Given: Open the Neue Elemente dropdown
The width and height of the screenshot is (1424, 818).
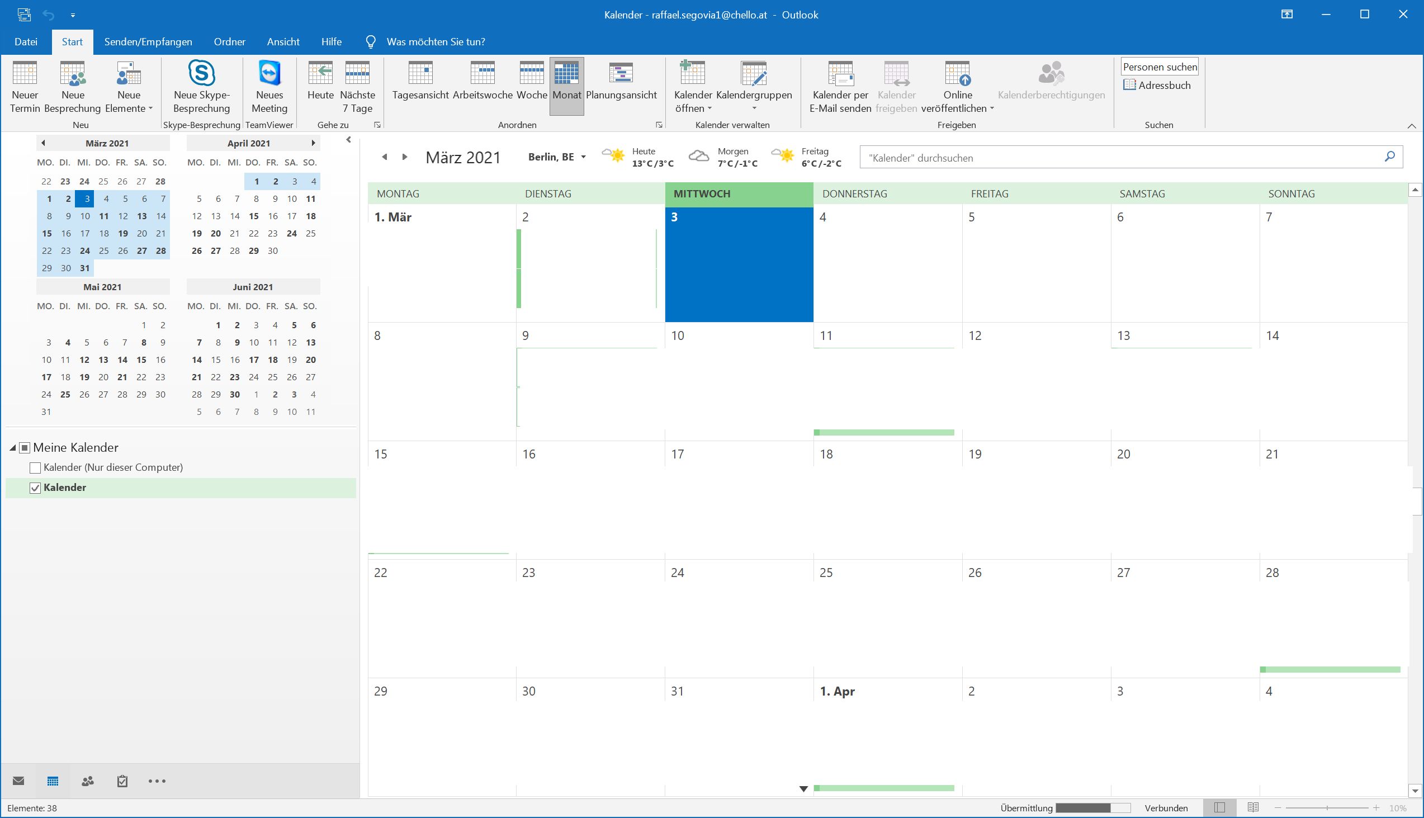Looking at the screenshot, I should coord(129,87).
